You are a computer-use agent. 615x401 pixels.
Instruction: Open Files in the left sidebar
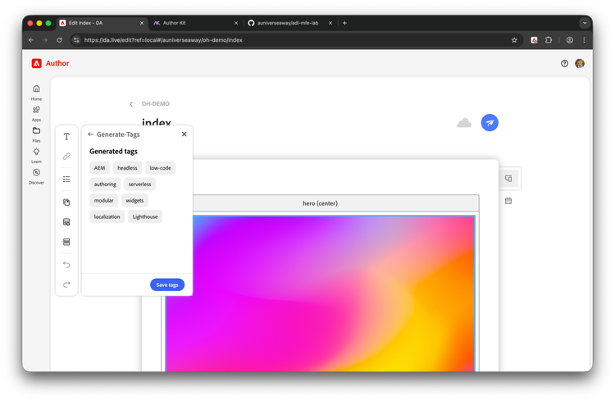click(36, 134)
